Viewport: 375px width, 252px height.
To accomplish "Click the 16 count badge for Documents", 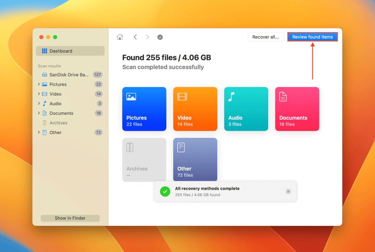I will click(99, 113).
